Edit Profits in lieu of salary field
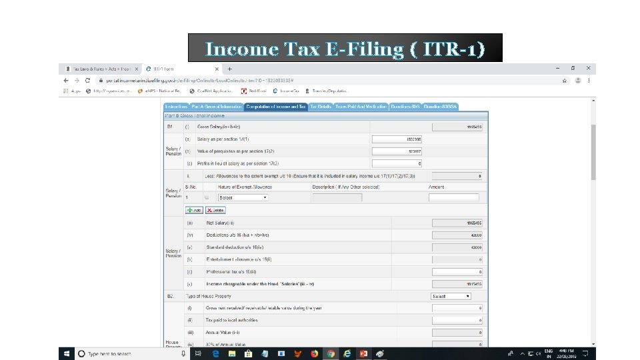The width and height of the screenshot is (640, 360). click(397, 164)
